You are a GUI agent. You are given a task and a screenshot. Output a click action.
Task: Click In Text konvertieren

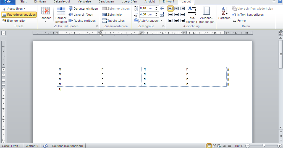click(248, 15)
